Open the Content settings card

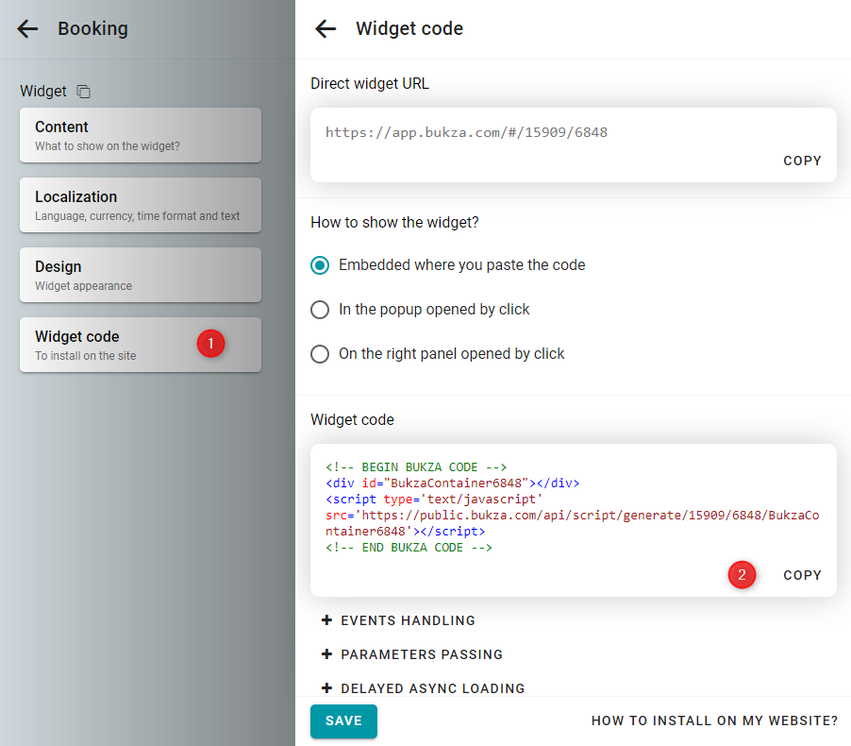[141, 135]
